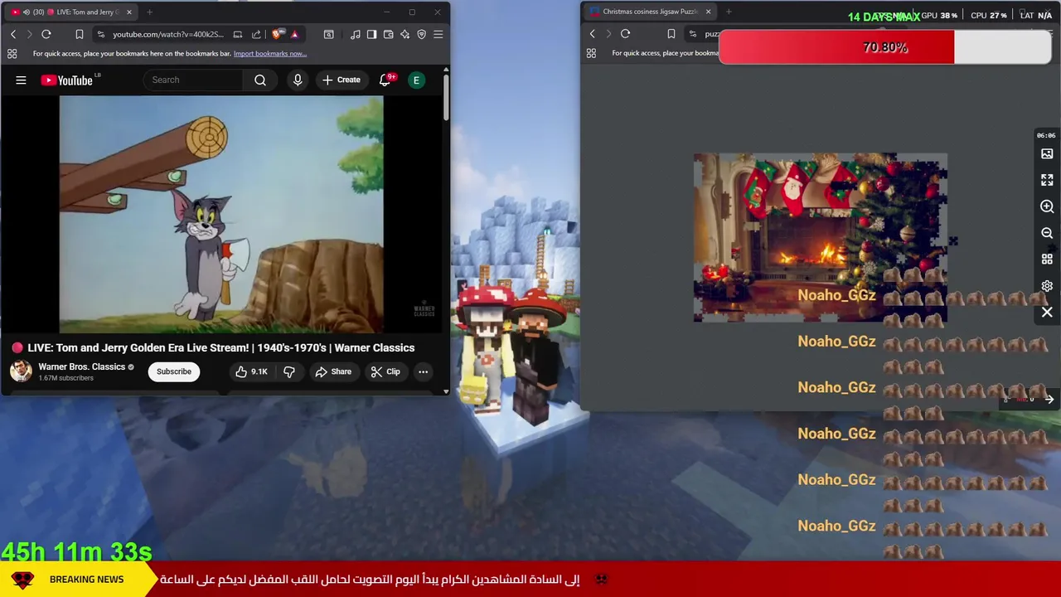Viewport: 1061px width, 597px height.
Task: Go back in the puzzle browser window
Action: (592, 33)
